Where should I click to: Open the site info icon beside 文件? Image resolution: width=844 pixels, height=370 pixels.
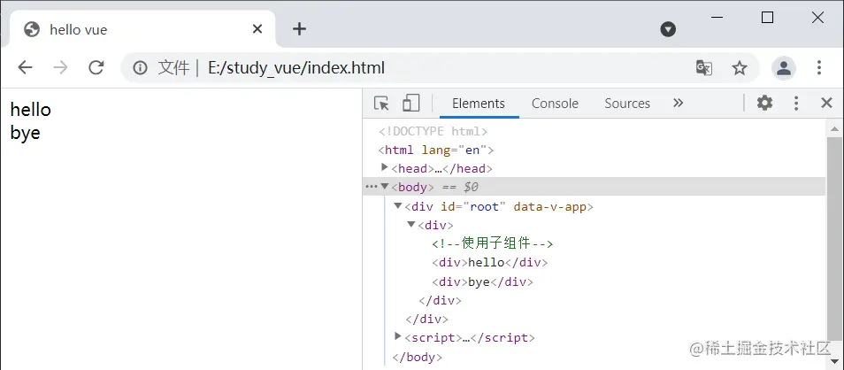140,68
